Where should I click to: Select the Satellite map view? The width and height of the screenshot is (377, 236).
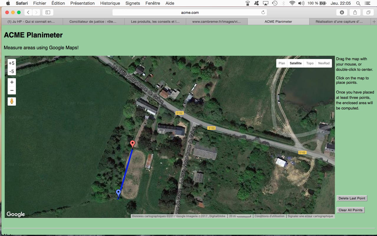295,63
